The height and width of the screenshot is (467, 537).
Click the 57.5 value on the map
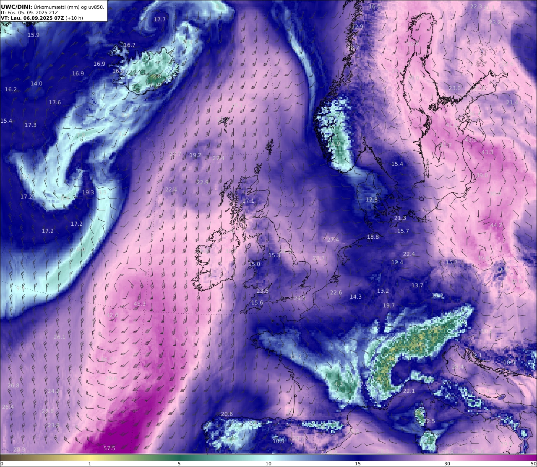click(109, 449)
